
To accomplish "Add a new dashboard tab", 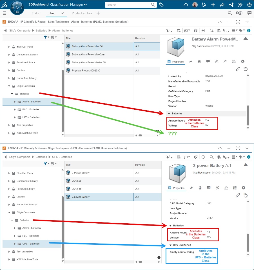I will click(98, 13).
